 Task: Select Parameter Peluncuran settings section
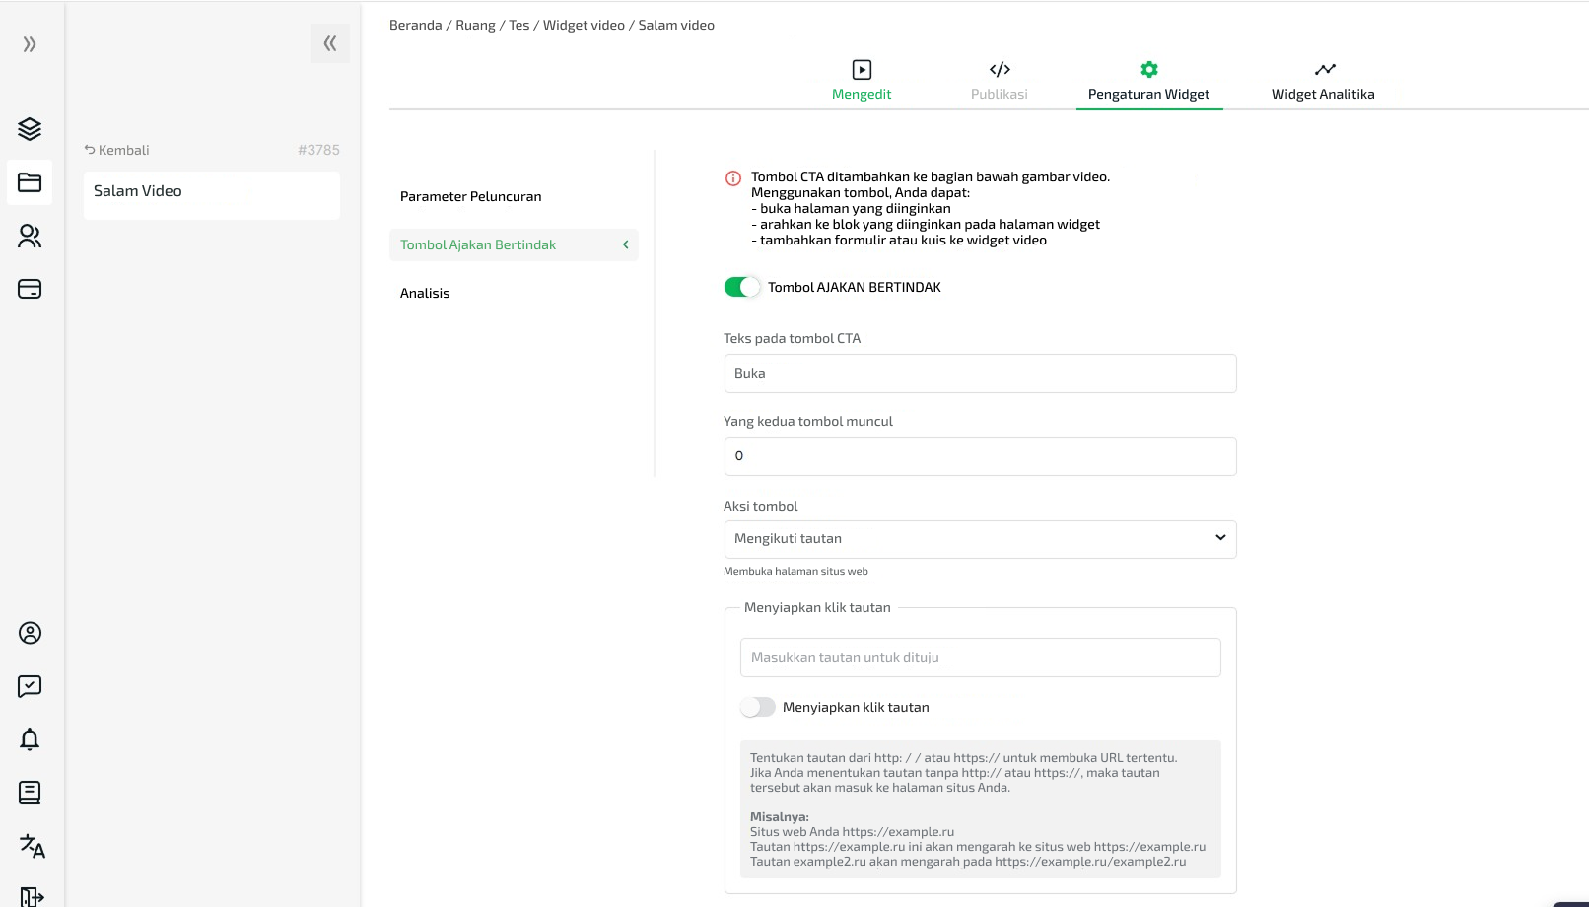pos(471,196)
